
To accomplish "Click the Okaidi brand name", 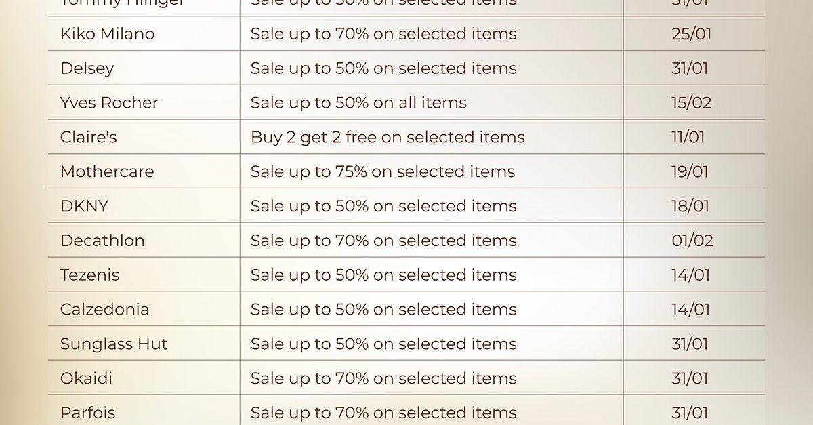I will click(x=86, y=378).
